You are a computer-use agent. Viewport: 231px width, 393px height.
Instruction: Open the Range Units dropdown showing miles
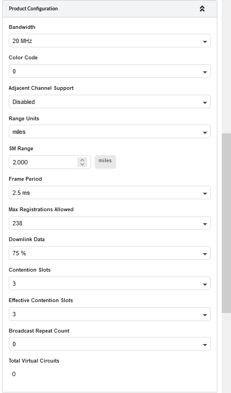click(x=110, y=132)
